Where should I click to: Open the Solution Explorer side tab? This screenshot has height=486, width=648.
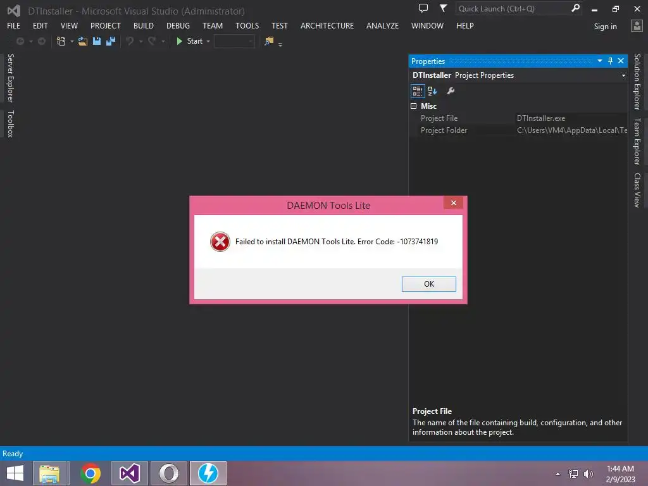point(637,82)
